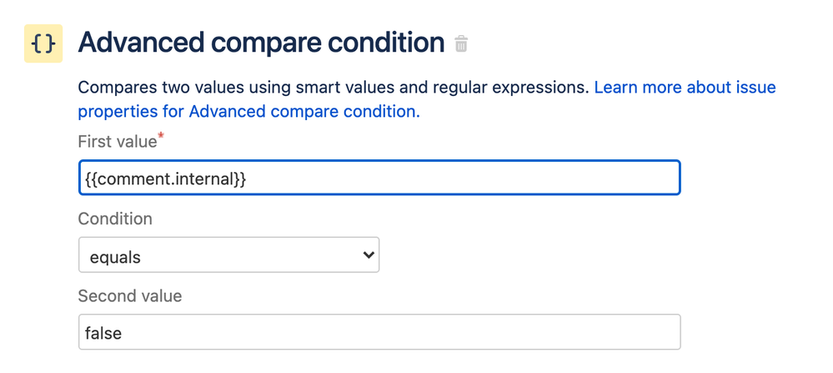Focus the First value input field
The width and height of the screenshot is (833, 373).
(x=379, y=178)
